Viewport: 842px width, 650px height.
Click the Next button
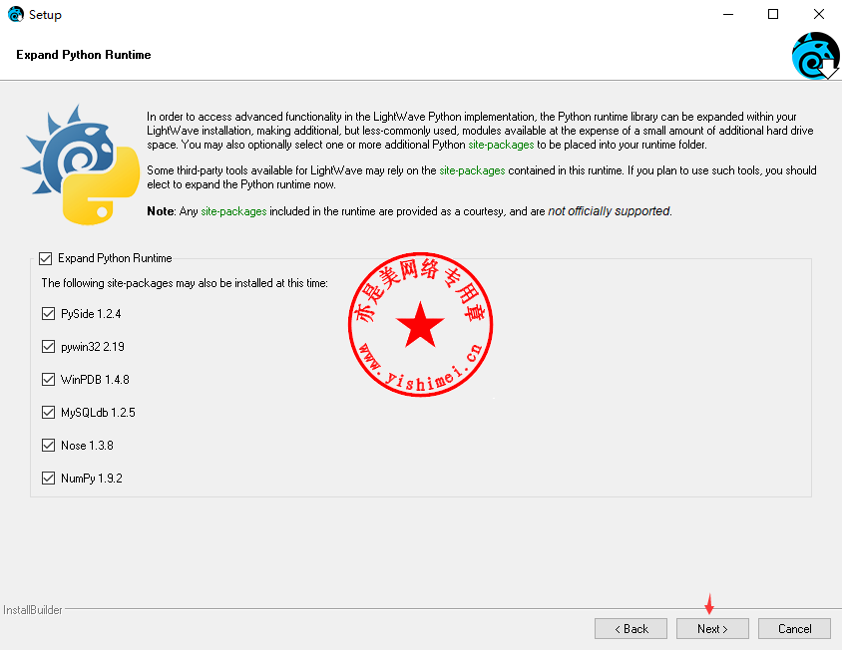tap(712, 628)
